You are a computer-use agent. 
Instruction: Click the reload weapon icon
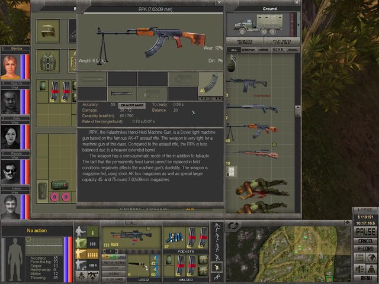[81, 276]
